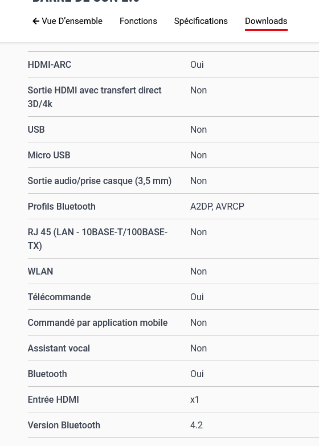The image size is (319, 446).
Task: Switch to the Fonctions tab
Action: click(138, 21)
